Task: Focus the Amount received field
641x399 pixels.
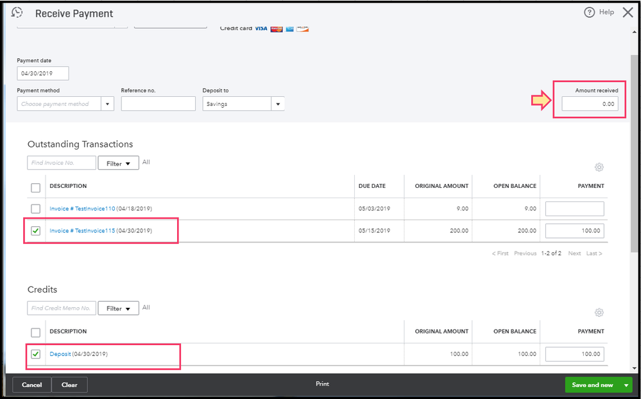Action: (590, 104)
